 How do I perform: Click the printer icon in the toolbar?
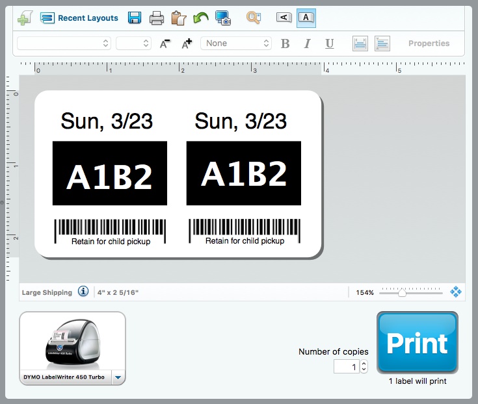157,18
